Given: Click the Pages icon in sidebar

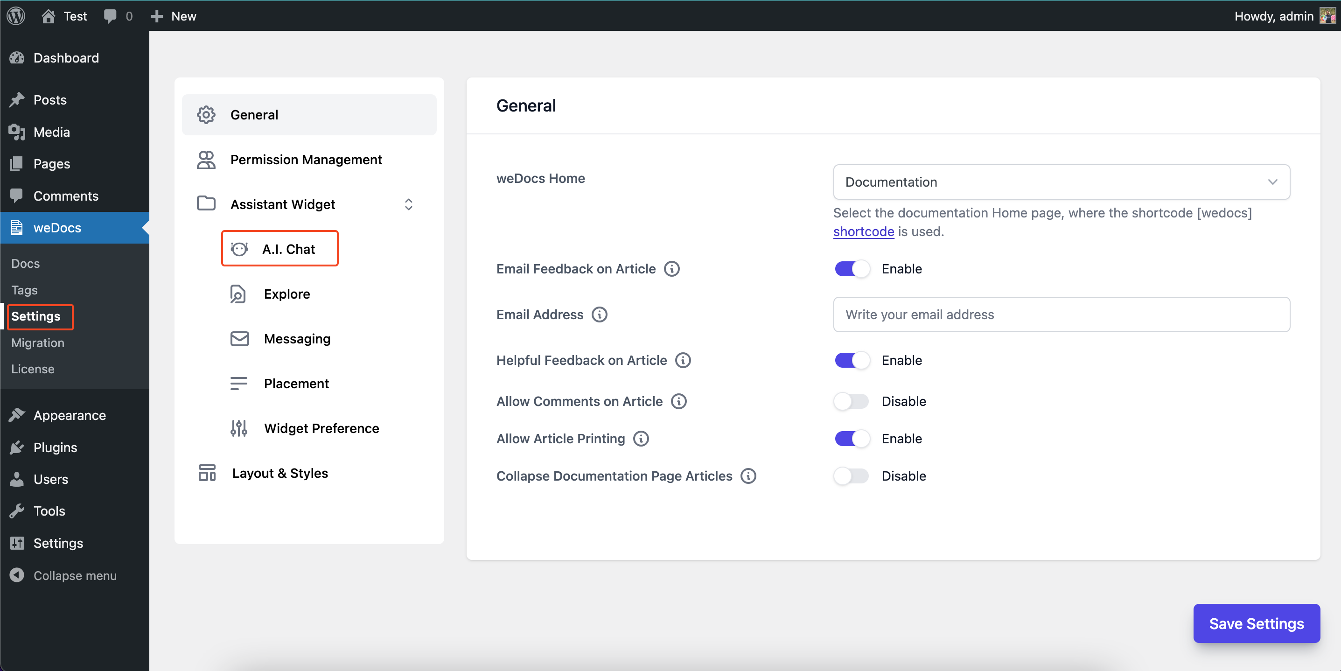Looking at the screenshot, I should click(x=17, y=164).
